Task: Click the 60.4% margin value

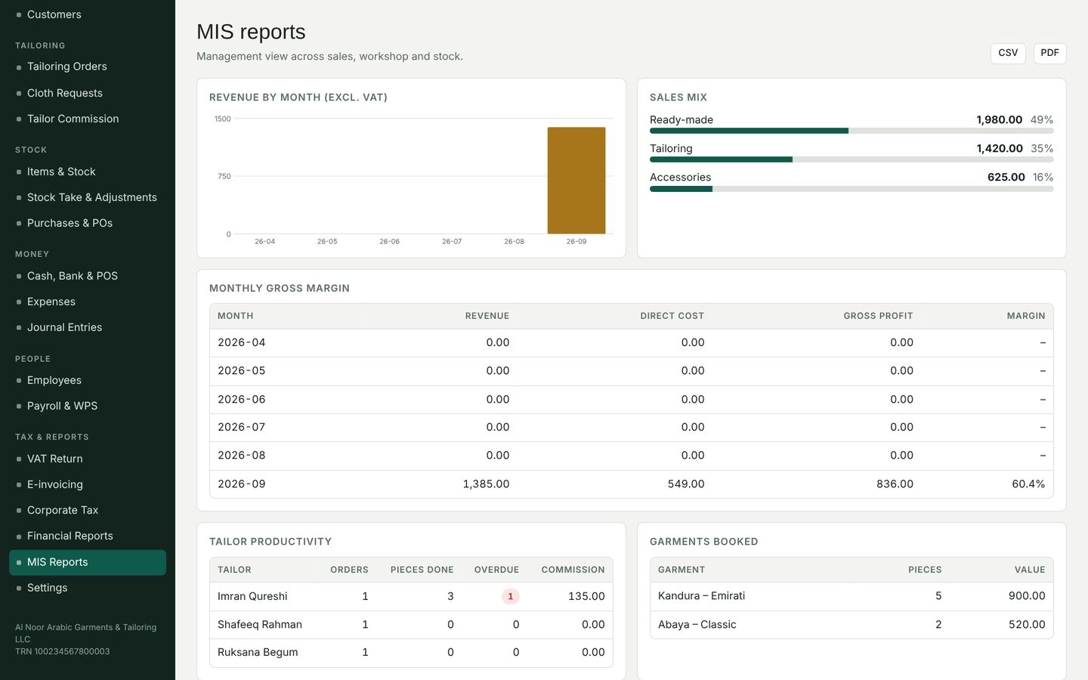Action: coord(1028,484)
